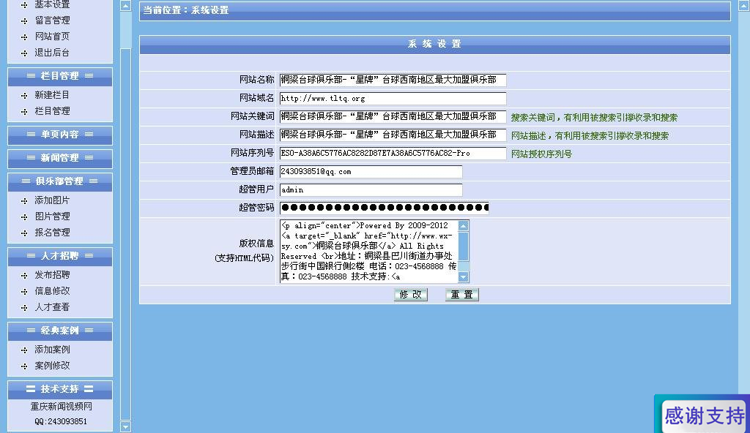The height and width of the screenshot is (433, 750).
Task: Expand the 新闻管理 section header
Action: point(60,158)
